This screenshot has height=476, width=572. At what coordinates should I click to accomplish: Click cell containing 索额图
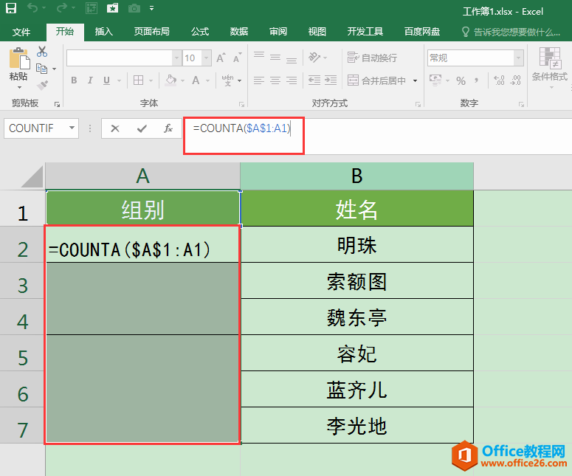click(x=356, y=281)
